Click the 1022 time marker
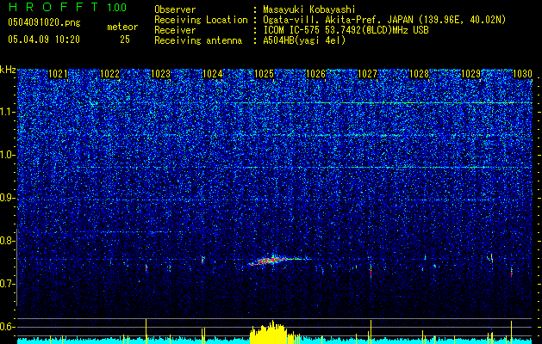The height and width of the screenshot is (344, 542). [x=109, y=74]
